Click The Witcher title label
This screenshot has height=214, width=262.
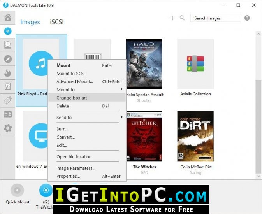click(x=145, y=167)
